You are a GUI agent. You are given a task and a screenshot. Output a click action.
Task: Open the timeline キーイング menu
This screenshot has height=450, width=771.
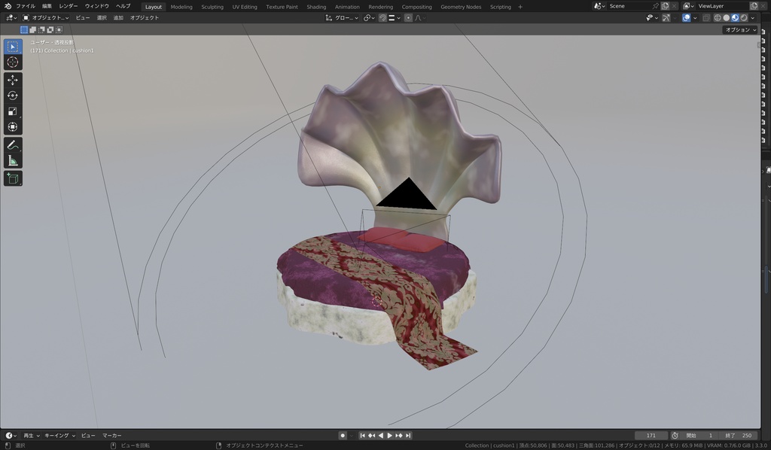(60, 435)
